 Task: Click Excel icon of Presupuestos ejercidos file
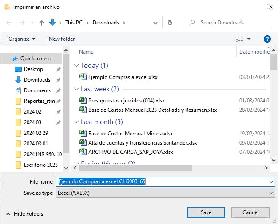click(x=83, y=100)
